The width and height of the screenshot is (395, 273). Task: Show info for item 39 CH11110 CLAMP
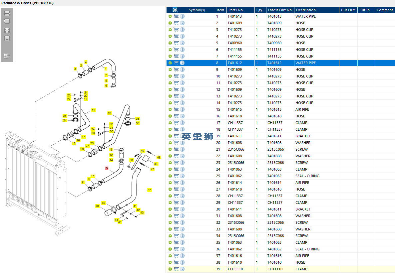(182, 269)
